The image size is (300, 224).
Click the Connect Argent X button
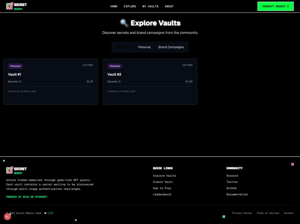pyautogui.click(x=275, y=6)
